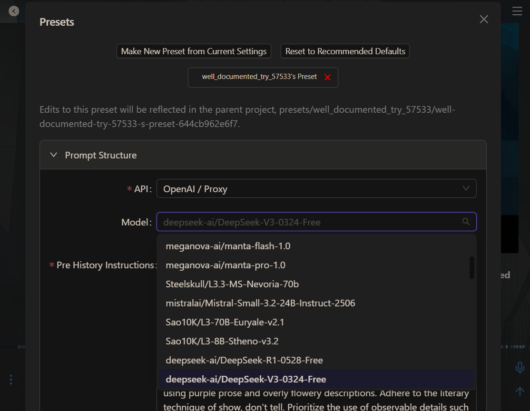Image resolution: width=530 pixels, height=411 pixels.
Task: Click Reset to Recommended Defaults button
Action: (345, 51)
